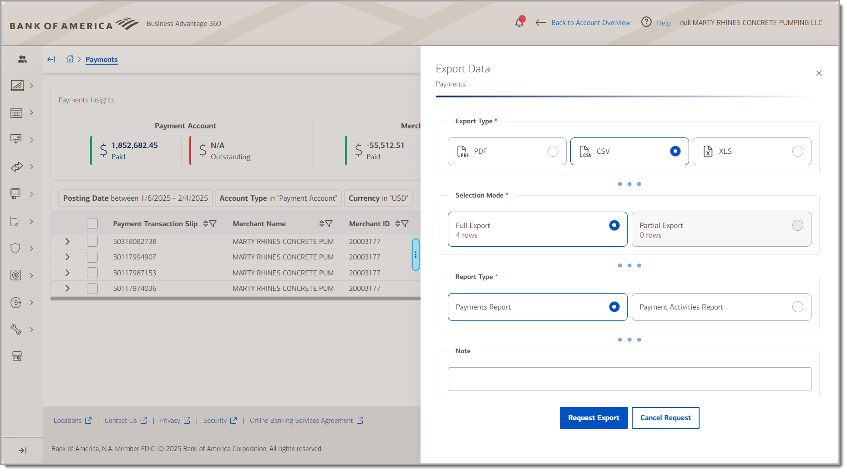
Task: Expand the sidebar with bottom arrow icon
Action: pyautogui.click(x=22, y=451)
